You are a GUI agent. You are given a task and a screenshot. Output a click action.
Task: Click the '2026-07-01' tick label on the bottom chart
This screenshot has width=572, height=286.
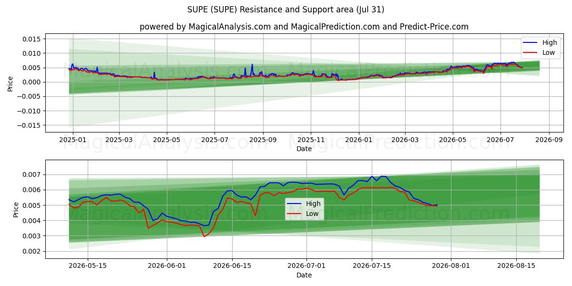pos(306,266)
